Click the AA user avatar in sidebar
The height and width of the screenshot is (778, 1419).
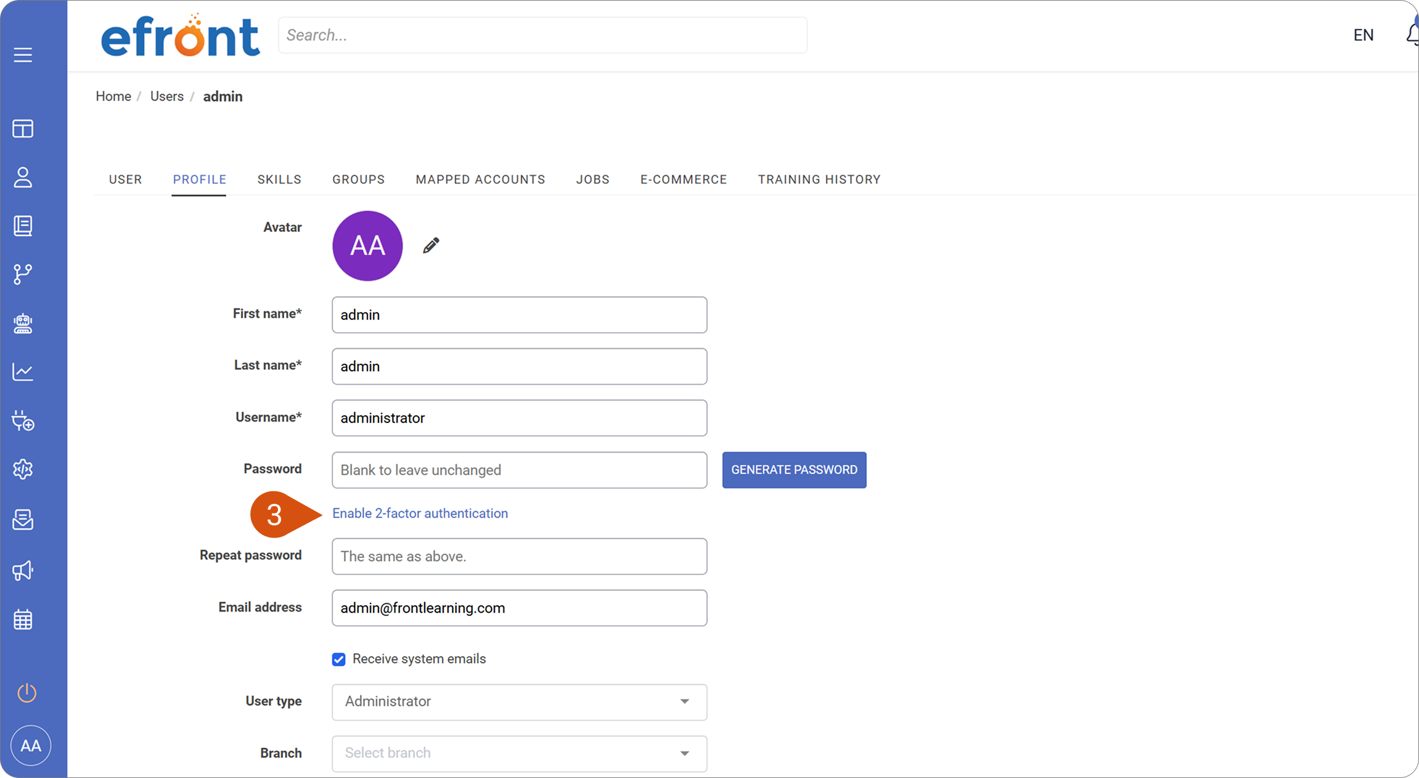(31, 745)
